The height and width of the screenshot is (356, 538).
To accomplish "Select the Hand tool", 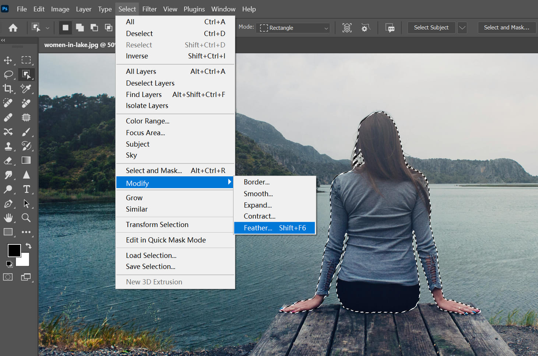I will tap(8, 218).
